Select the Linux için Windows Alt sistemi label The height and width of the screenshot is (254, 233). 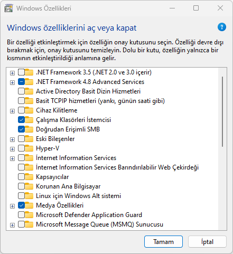78,196
